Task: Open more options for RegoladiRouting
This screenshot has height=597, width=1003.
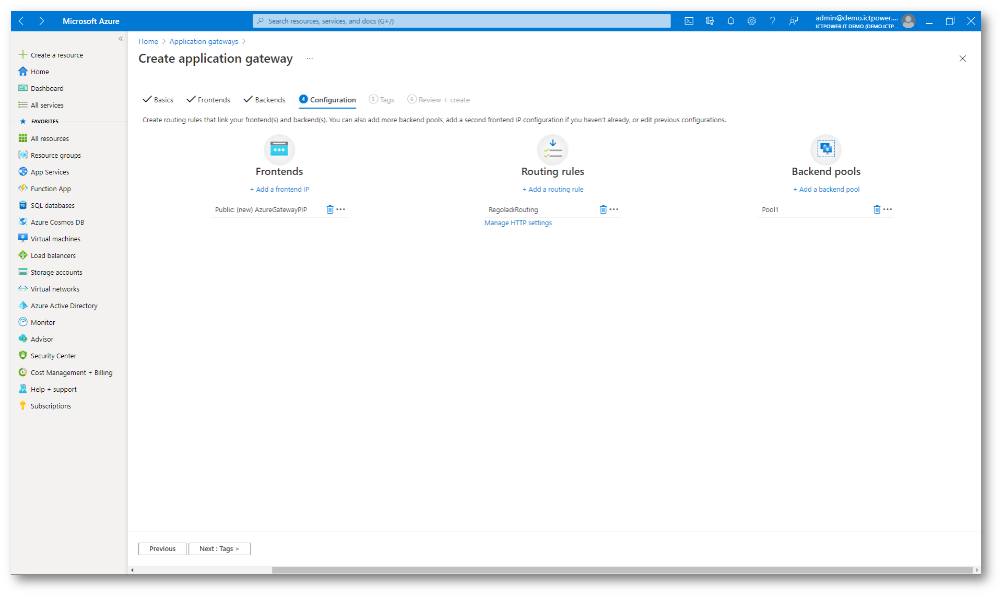Action: point(614,209)
